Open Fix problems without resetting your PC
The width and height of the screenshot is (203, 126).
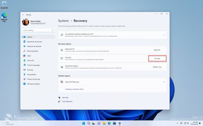pyautogui.click(x=112, y=35)
